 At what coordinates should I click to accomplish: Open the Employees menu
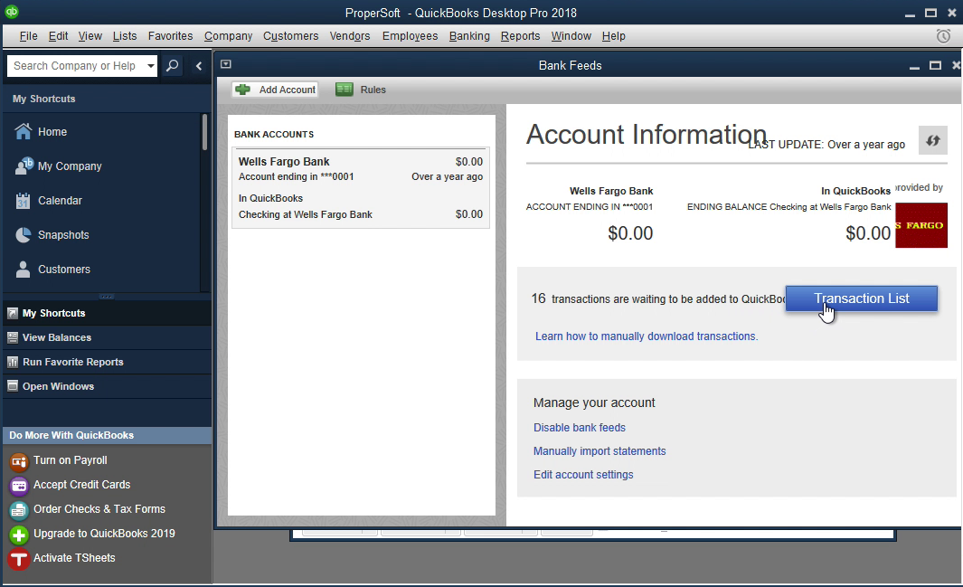tap(410, 36)
